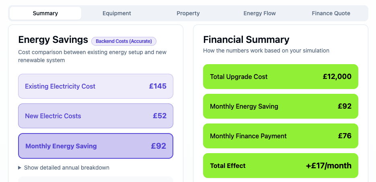Select the Existing Electricity Cost card
The height and width of the screenshot is (182, 376).
coord(96,86)
